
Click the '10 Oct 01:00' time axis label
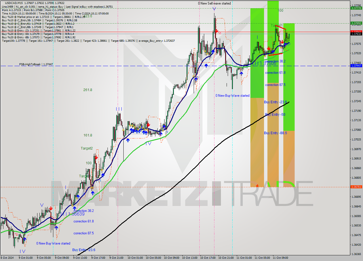(135, 258)
